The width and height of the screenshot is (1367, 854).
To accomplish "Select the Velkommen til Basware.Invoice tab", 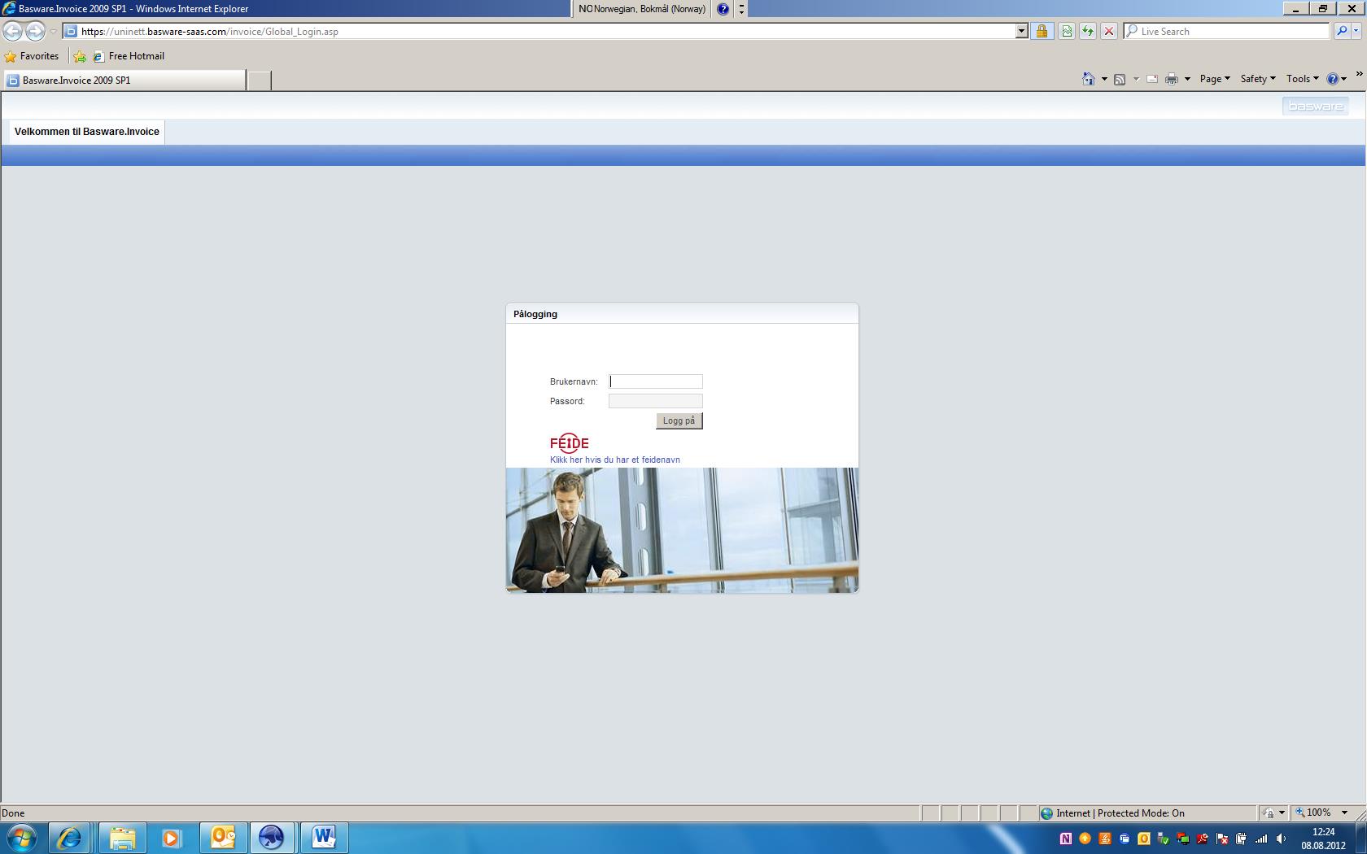I will (87, 132).
